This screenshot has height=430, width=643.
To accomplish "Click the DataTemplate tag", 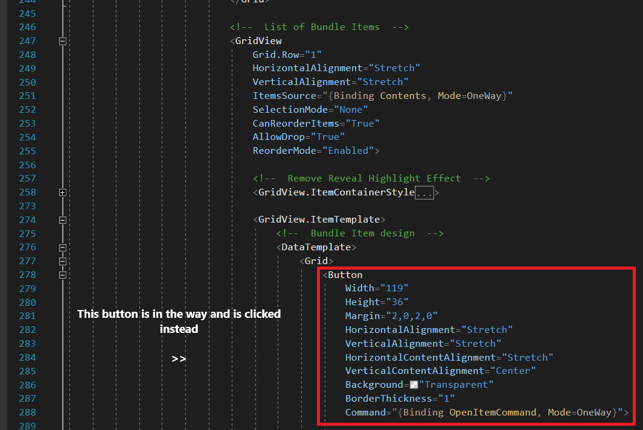I will (316, 247).
